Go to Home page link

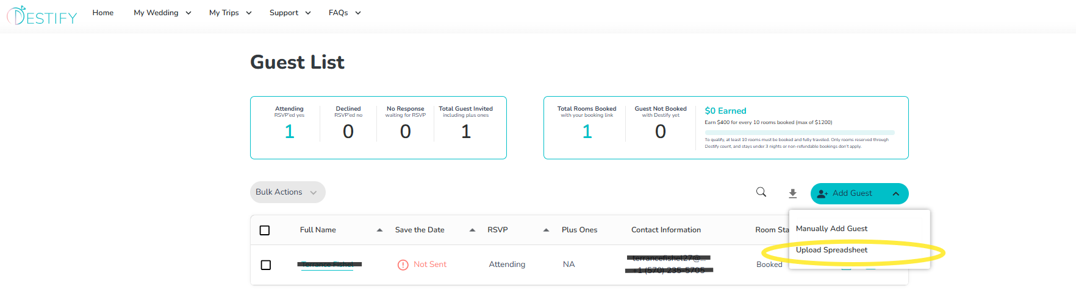[x=103, y=13]
